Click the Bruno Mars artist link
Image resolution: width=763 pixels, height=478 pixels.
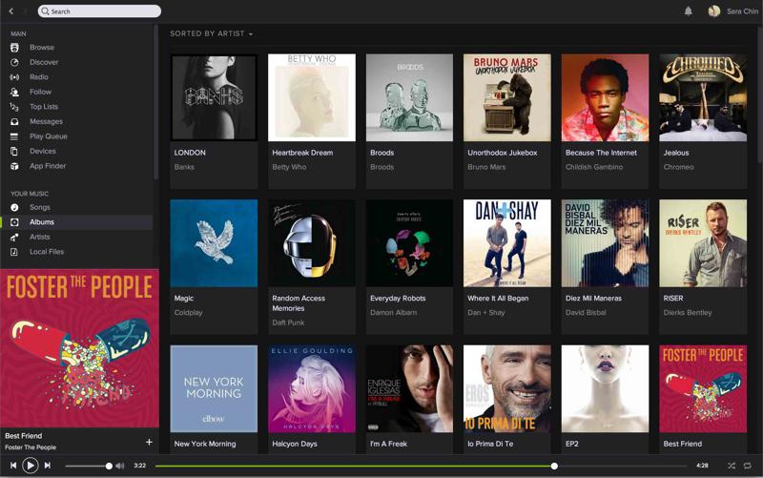[x=486, y=167]
